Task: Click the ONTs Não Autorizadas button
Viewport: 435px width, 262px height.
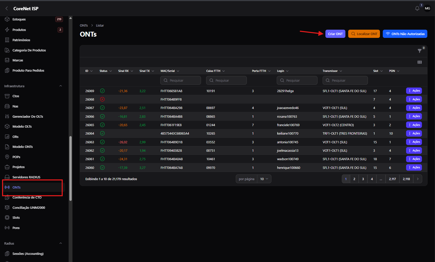Action: click(405, 34)
